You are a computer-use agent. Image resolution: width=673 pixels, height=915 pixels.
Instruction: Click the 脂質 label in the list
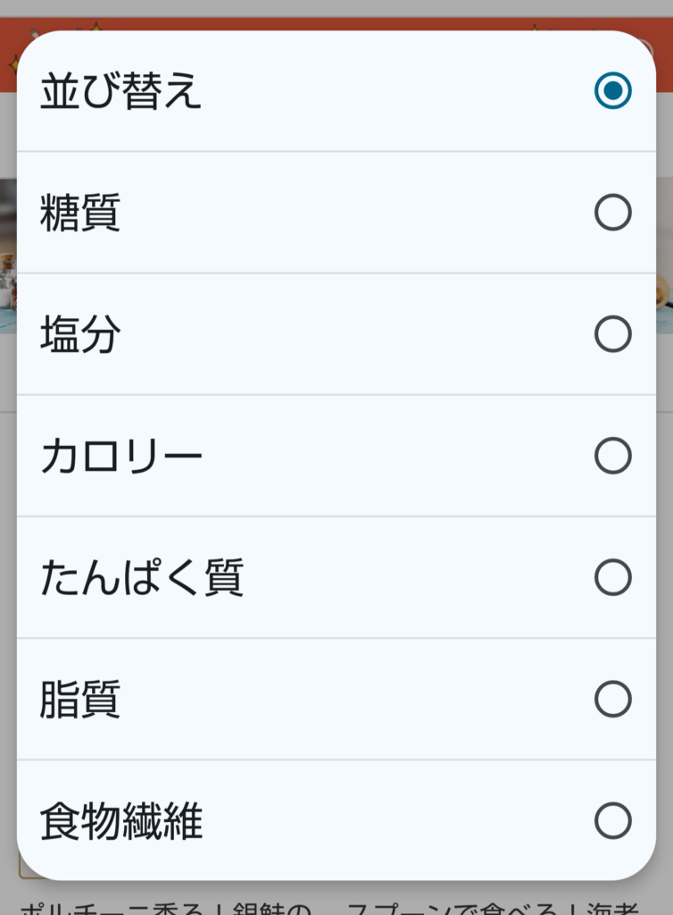pos(80,700)
